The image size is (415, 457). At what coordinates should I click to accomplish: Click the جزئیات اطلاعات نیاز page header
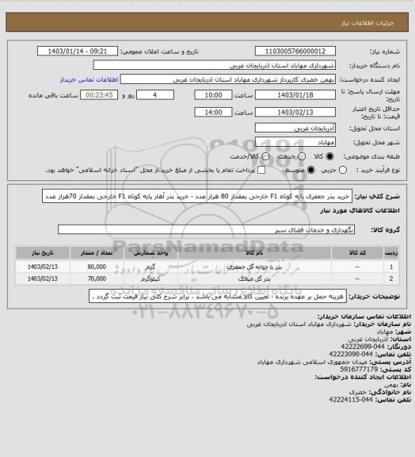(367, 23)
